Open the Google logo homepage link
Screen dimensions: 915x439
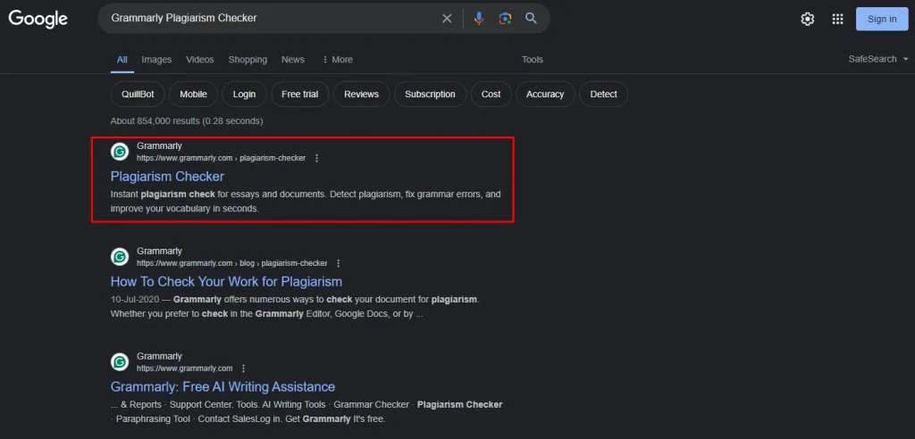[38, 18]
